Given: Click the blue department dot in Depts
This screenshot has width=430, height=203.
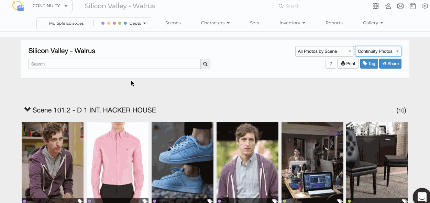Looking at the screenshot, I should pos(125,23).
